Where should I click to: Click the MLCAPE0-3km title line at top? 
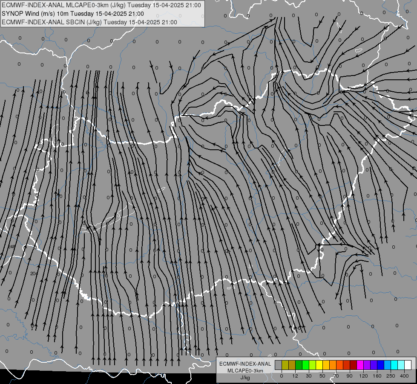pos(101,5)
